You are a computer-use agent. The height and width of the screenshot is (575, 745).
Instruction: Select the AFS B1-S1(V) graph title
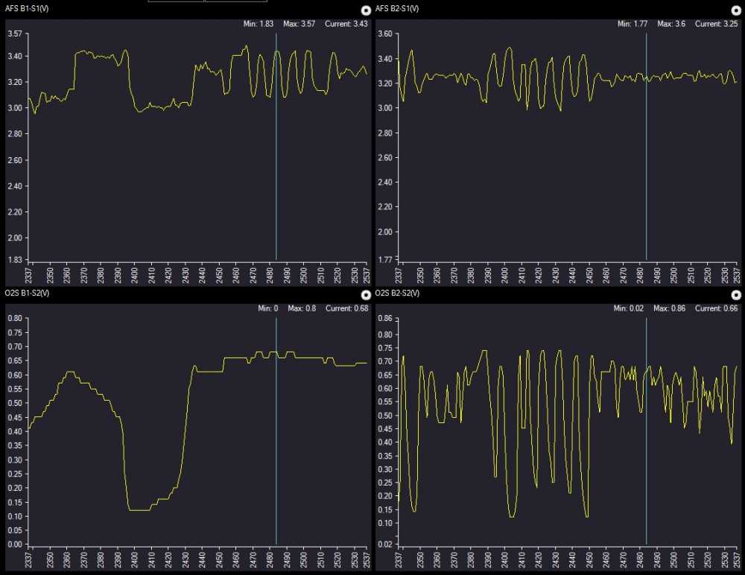[x=25, y=8]
